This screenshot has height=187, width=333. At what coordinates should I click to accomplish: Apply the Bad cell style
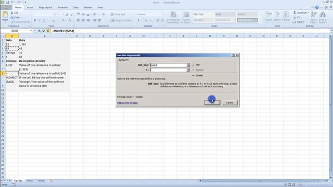[x=225, y=14]
